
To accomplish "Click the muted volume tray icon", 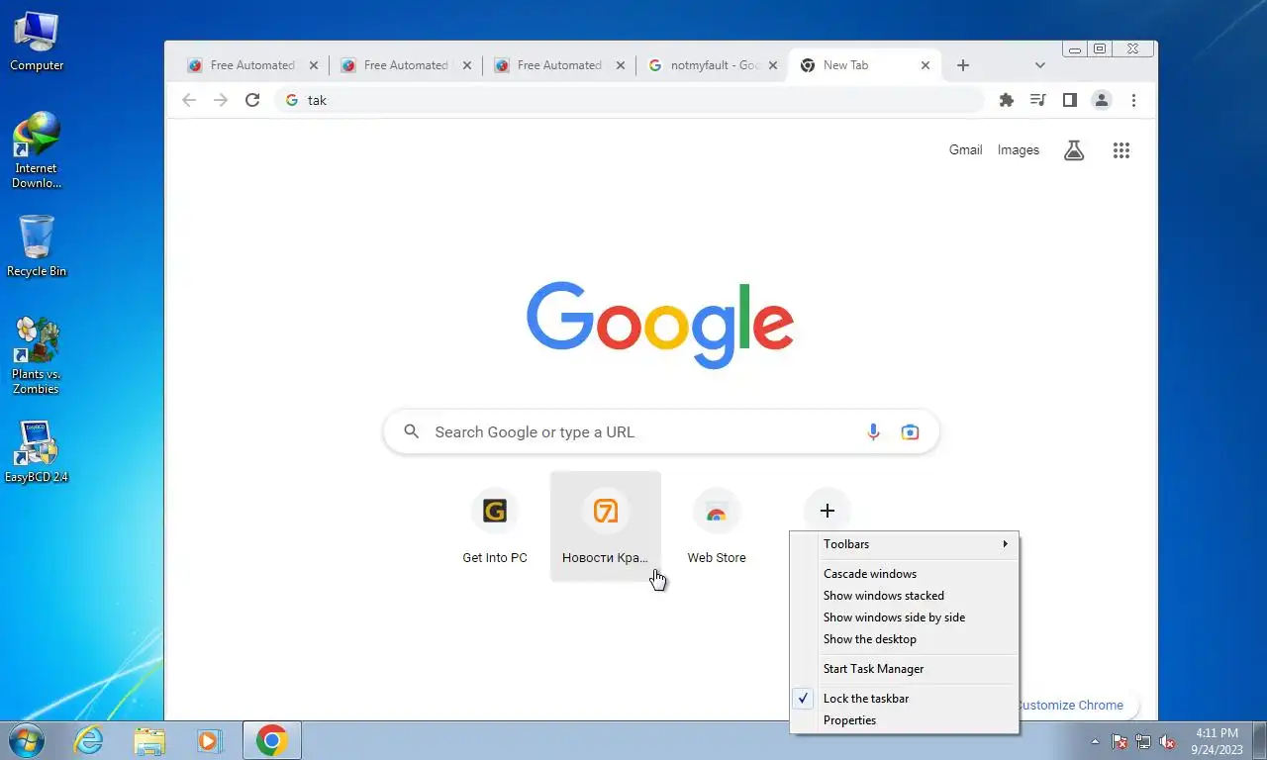I will (x=1168, y=741).
